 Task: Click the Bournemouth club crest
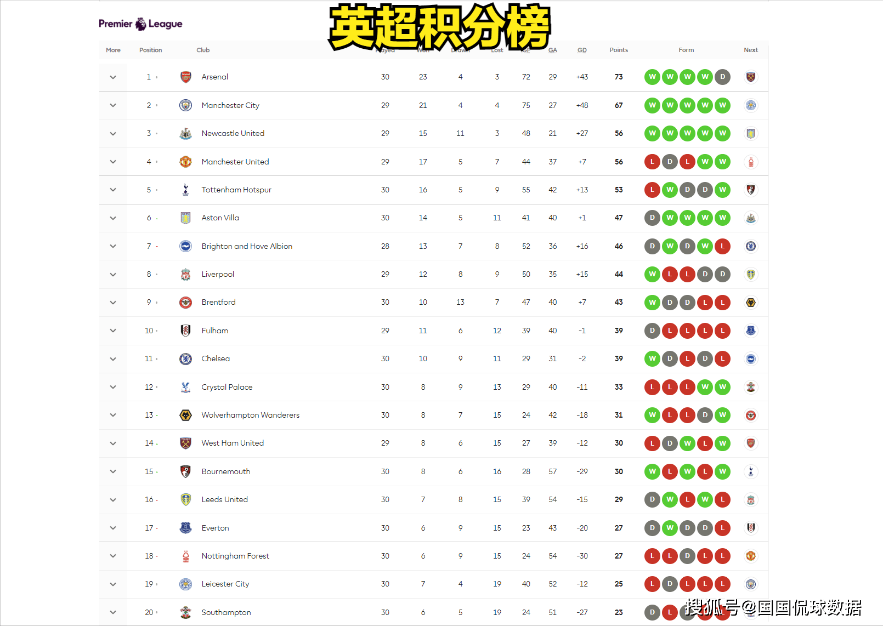(x=186, y=471)
